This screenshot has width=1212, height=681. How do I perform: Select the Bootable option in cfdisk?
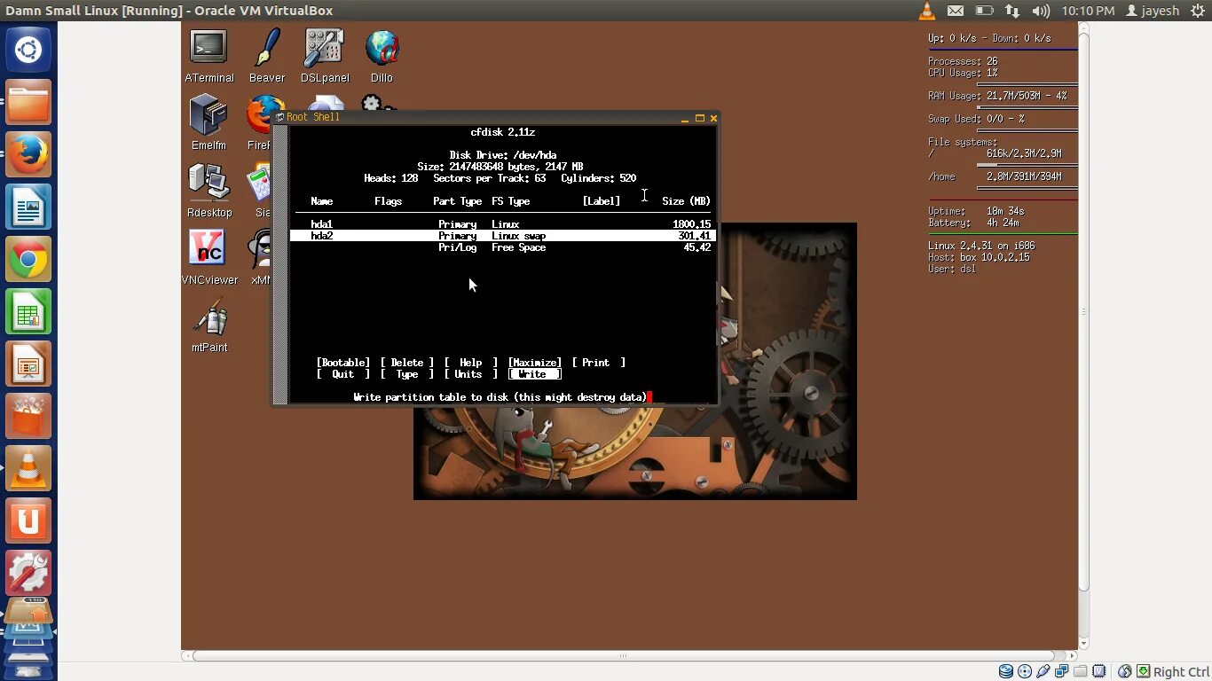(343, 363)
